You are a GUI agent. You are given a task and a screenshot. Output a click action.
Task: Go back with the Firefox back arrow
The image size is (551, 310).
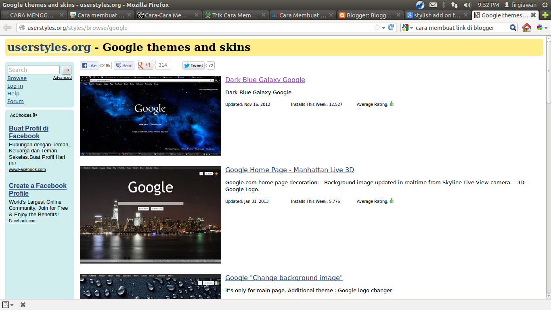click(x=7, y=27)
